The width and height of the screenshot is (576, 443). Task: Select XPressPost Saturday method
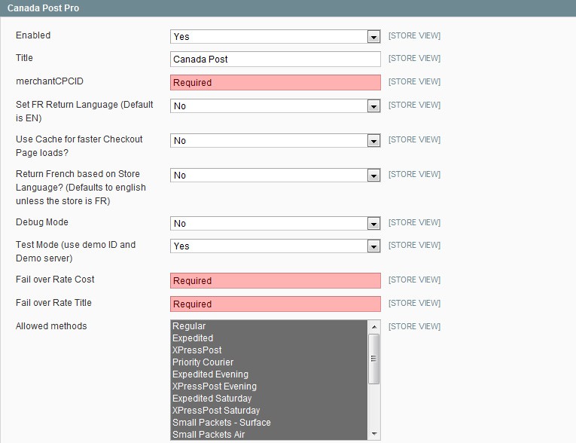tap(269, 411)
